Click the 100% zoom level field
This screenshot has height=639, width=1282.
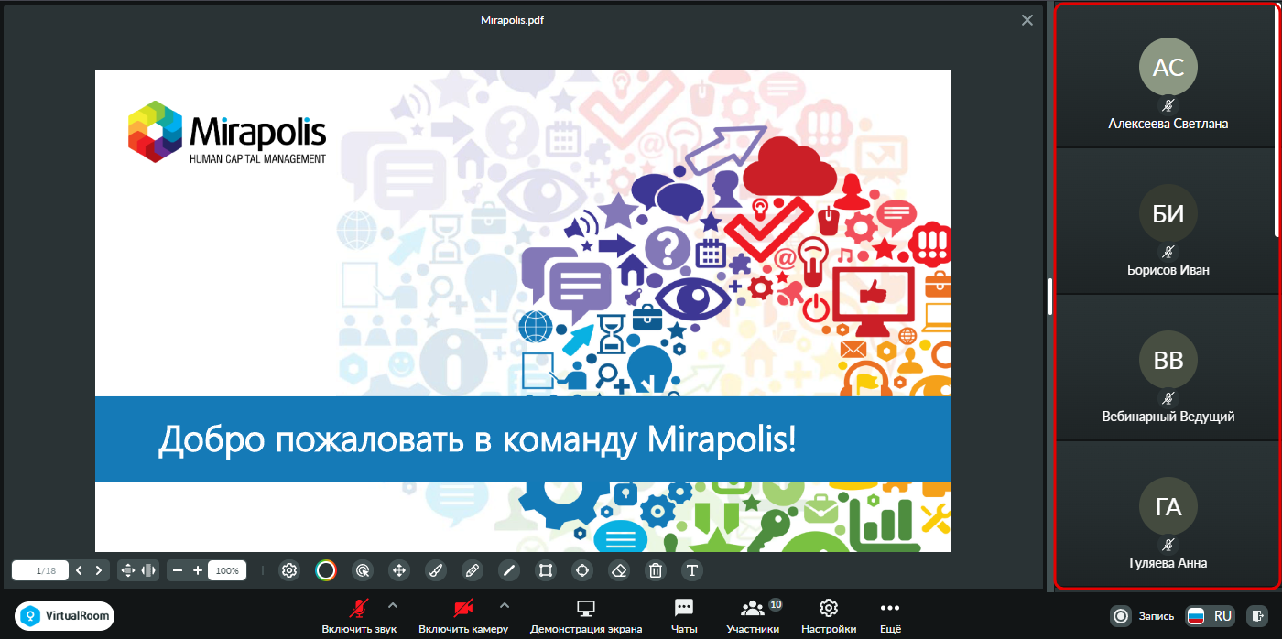click(227, 570)
